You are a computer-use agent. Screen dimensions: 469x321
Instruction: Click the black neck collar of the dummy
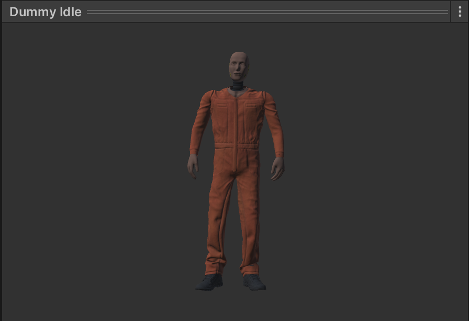pyautogui.click(x=238, y=84)
